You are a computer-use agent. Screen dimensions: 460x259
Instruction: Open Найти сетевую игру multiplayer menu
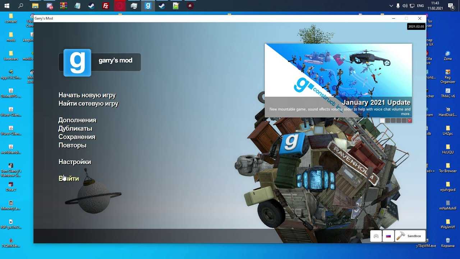(88, 104)
